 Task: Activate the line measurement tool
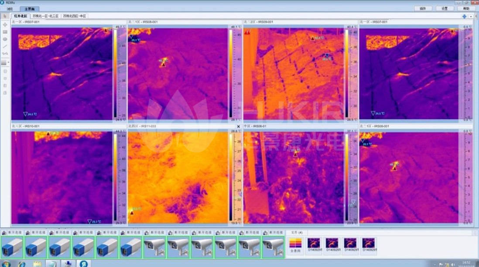(x=5, y=46)
